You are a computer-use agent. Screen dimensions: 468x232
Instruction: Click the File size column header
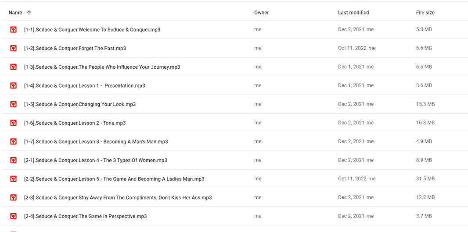coord(425,13)
